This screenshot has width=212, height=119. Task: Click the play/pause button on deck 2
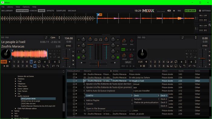point(142,66)
